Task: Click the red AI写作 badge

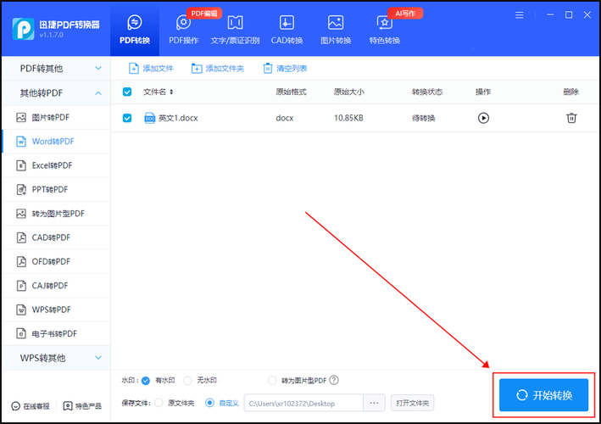Action: click(x=405, y=14)
